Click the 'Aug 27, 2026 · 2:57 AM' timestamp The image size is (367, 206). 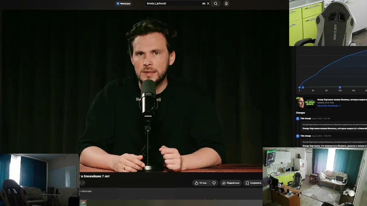click(x=321, y=118)
